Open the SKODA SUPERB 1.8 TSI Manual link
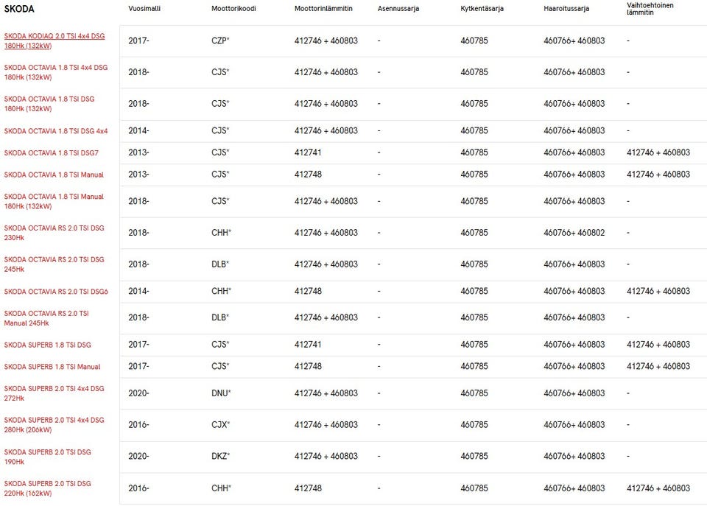This screenshot has width=707, height=506. pyautogui.click(x=52, y=367)
